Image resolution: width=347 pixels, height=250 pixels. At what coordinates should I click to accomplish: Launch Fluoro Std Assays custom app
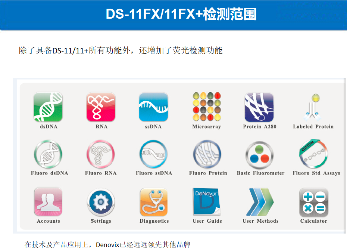313,154
